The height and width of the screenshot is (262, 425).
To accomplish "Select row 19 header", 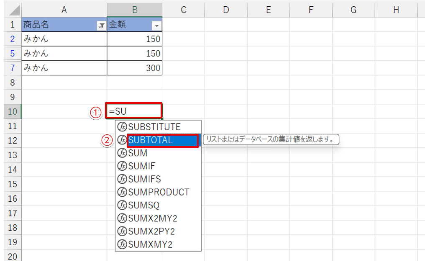I will (x=13, y=242).
